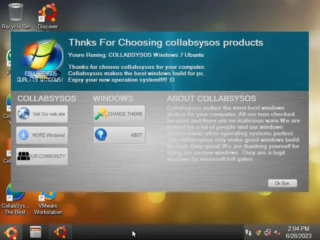Screen dimensions: 320x240
Task: Click the download arrow icon on MORE Windows!
Action: point(24,135)
